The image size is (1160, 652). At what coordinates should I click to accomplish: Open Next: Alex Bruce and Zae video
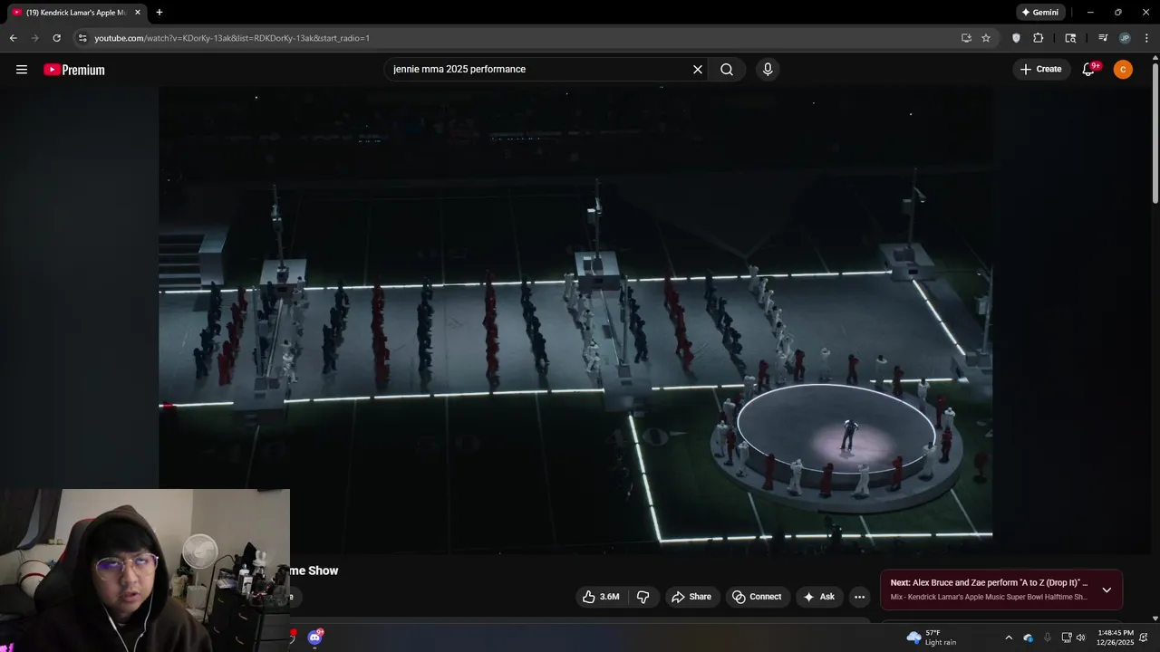coord(990,590)
